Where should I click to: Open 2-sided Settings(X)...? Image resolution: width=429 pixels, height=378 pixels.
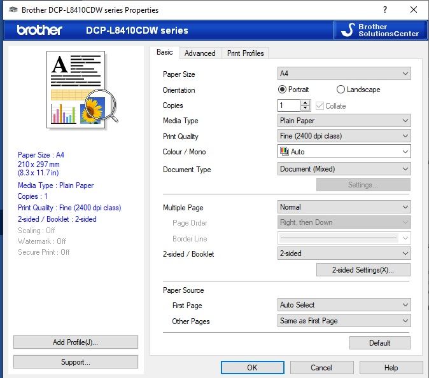click(x=363, y=270)
